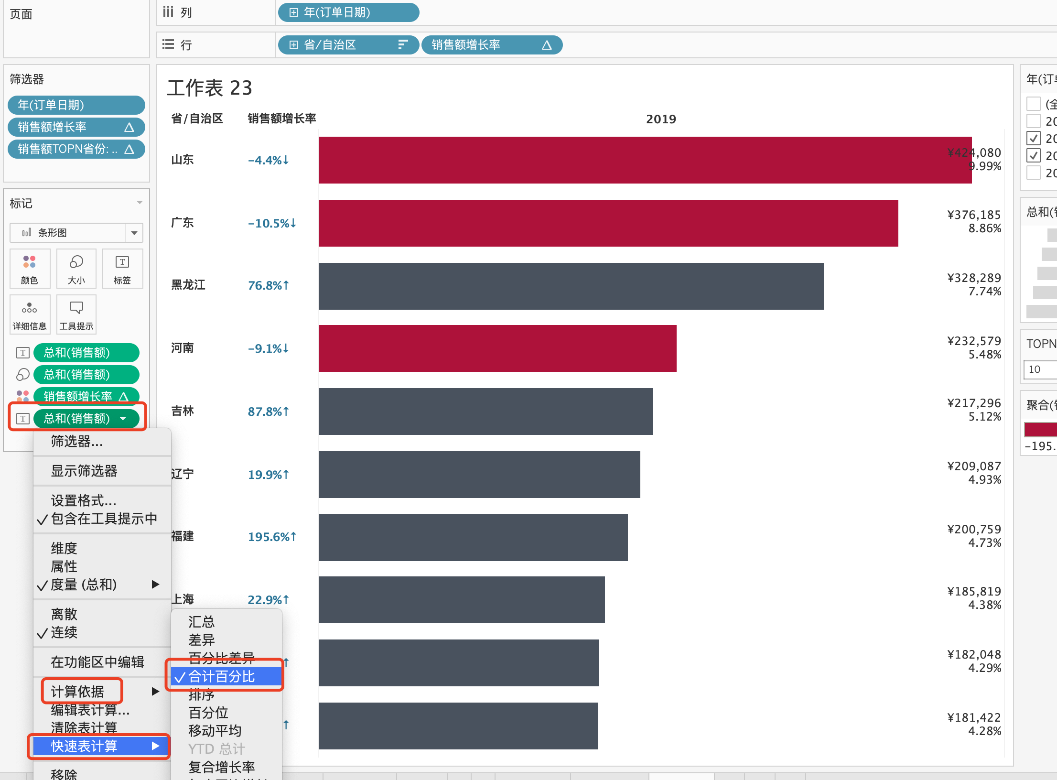This screenshot has width=1057, height=780.
Task: Click the 年(订单日期) filter pill
Action: coord(76,105)
